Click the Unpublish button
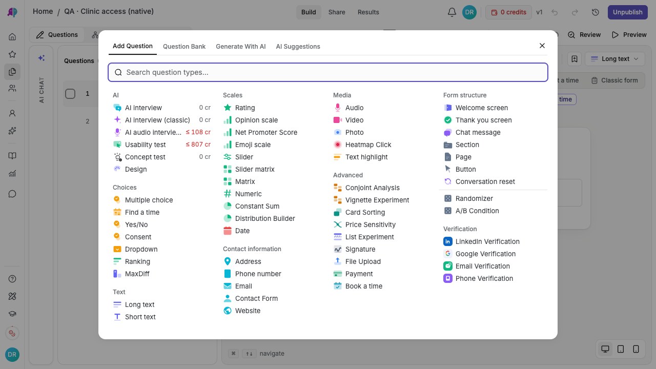The width and height of the screenshot is (656, 369). click(x=627, y=12)
